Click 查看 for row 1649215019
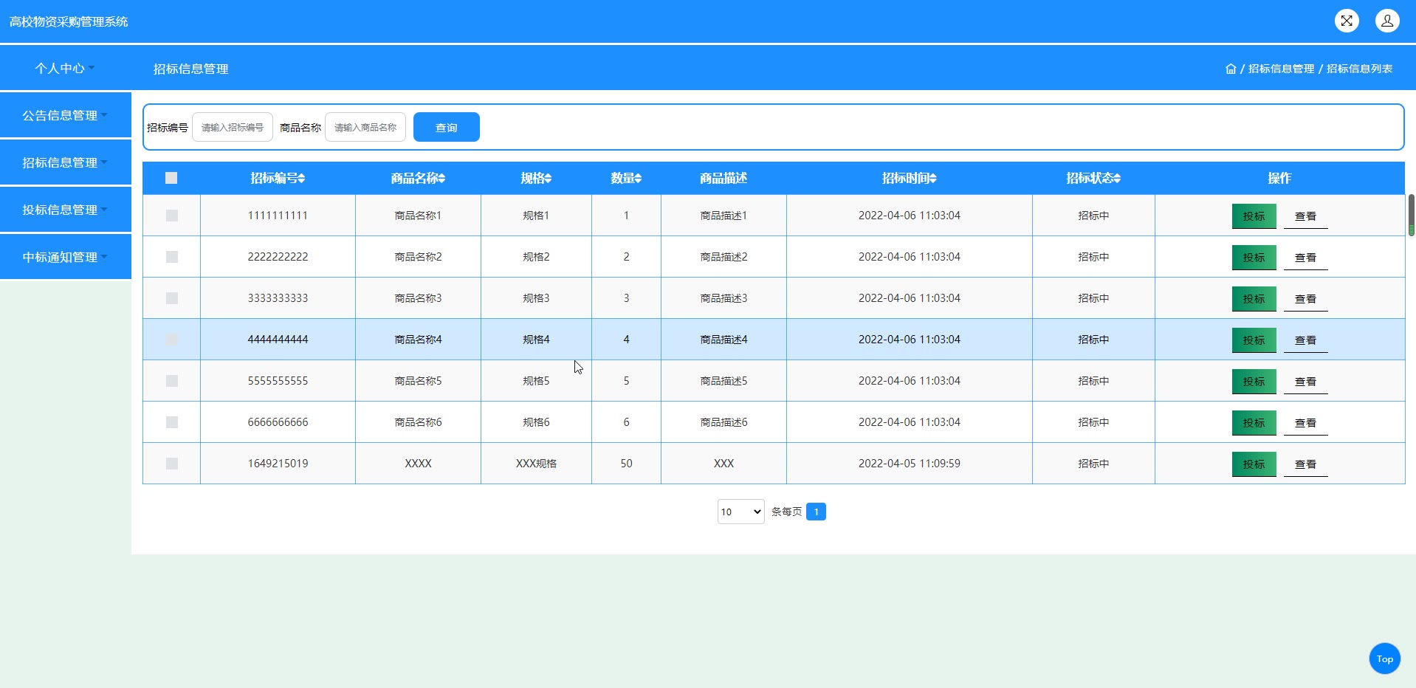 tap(1305, 464)
